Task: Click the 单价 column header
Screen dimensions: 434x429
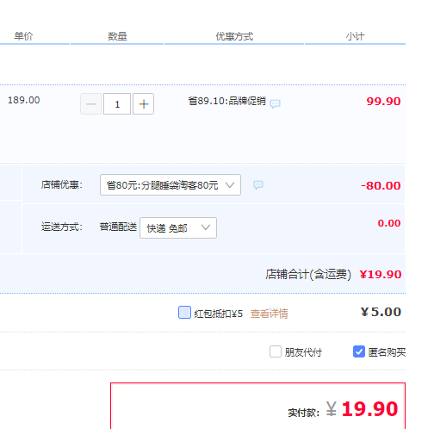Action: click(x=23, y=36)
